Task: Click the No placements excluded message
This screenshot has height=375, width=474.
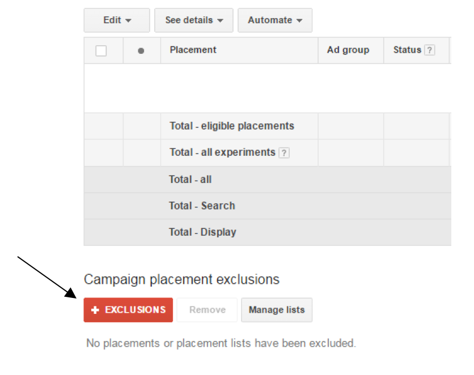Action: tap(221, 343)
